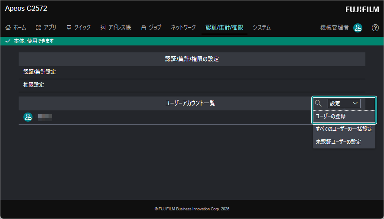The width and height of the screenshot is (384, 219).
Task: Click the administrator account avatar icon
Action: (358, 28)
